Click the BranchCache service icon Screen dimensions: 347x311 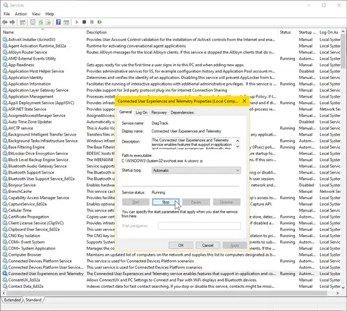pos(5,191)
